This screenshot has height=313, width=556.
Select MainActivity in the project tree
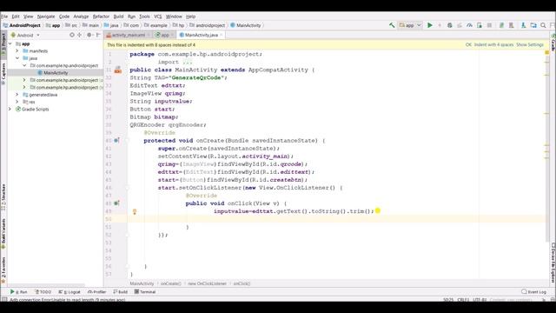click(x=56, y=73)
